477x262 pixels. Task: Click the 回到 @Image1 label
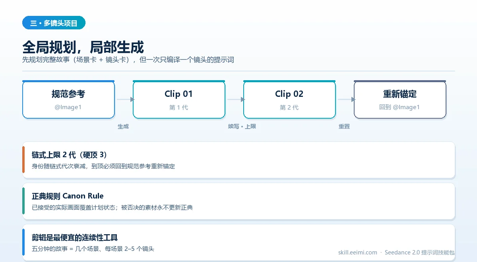pyautogui.click(x=400, y=107)
